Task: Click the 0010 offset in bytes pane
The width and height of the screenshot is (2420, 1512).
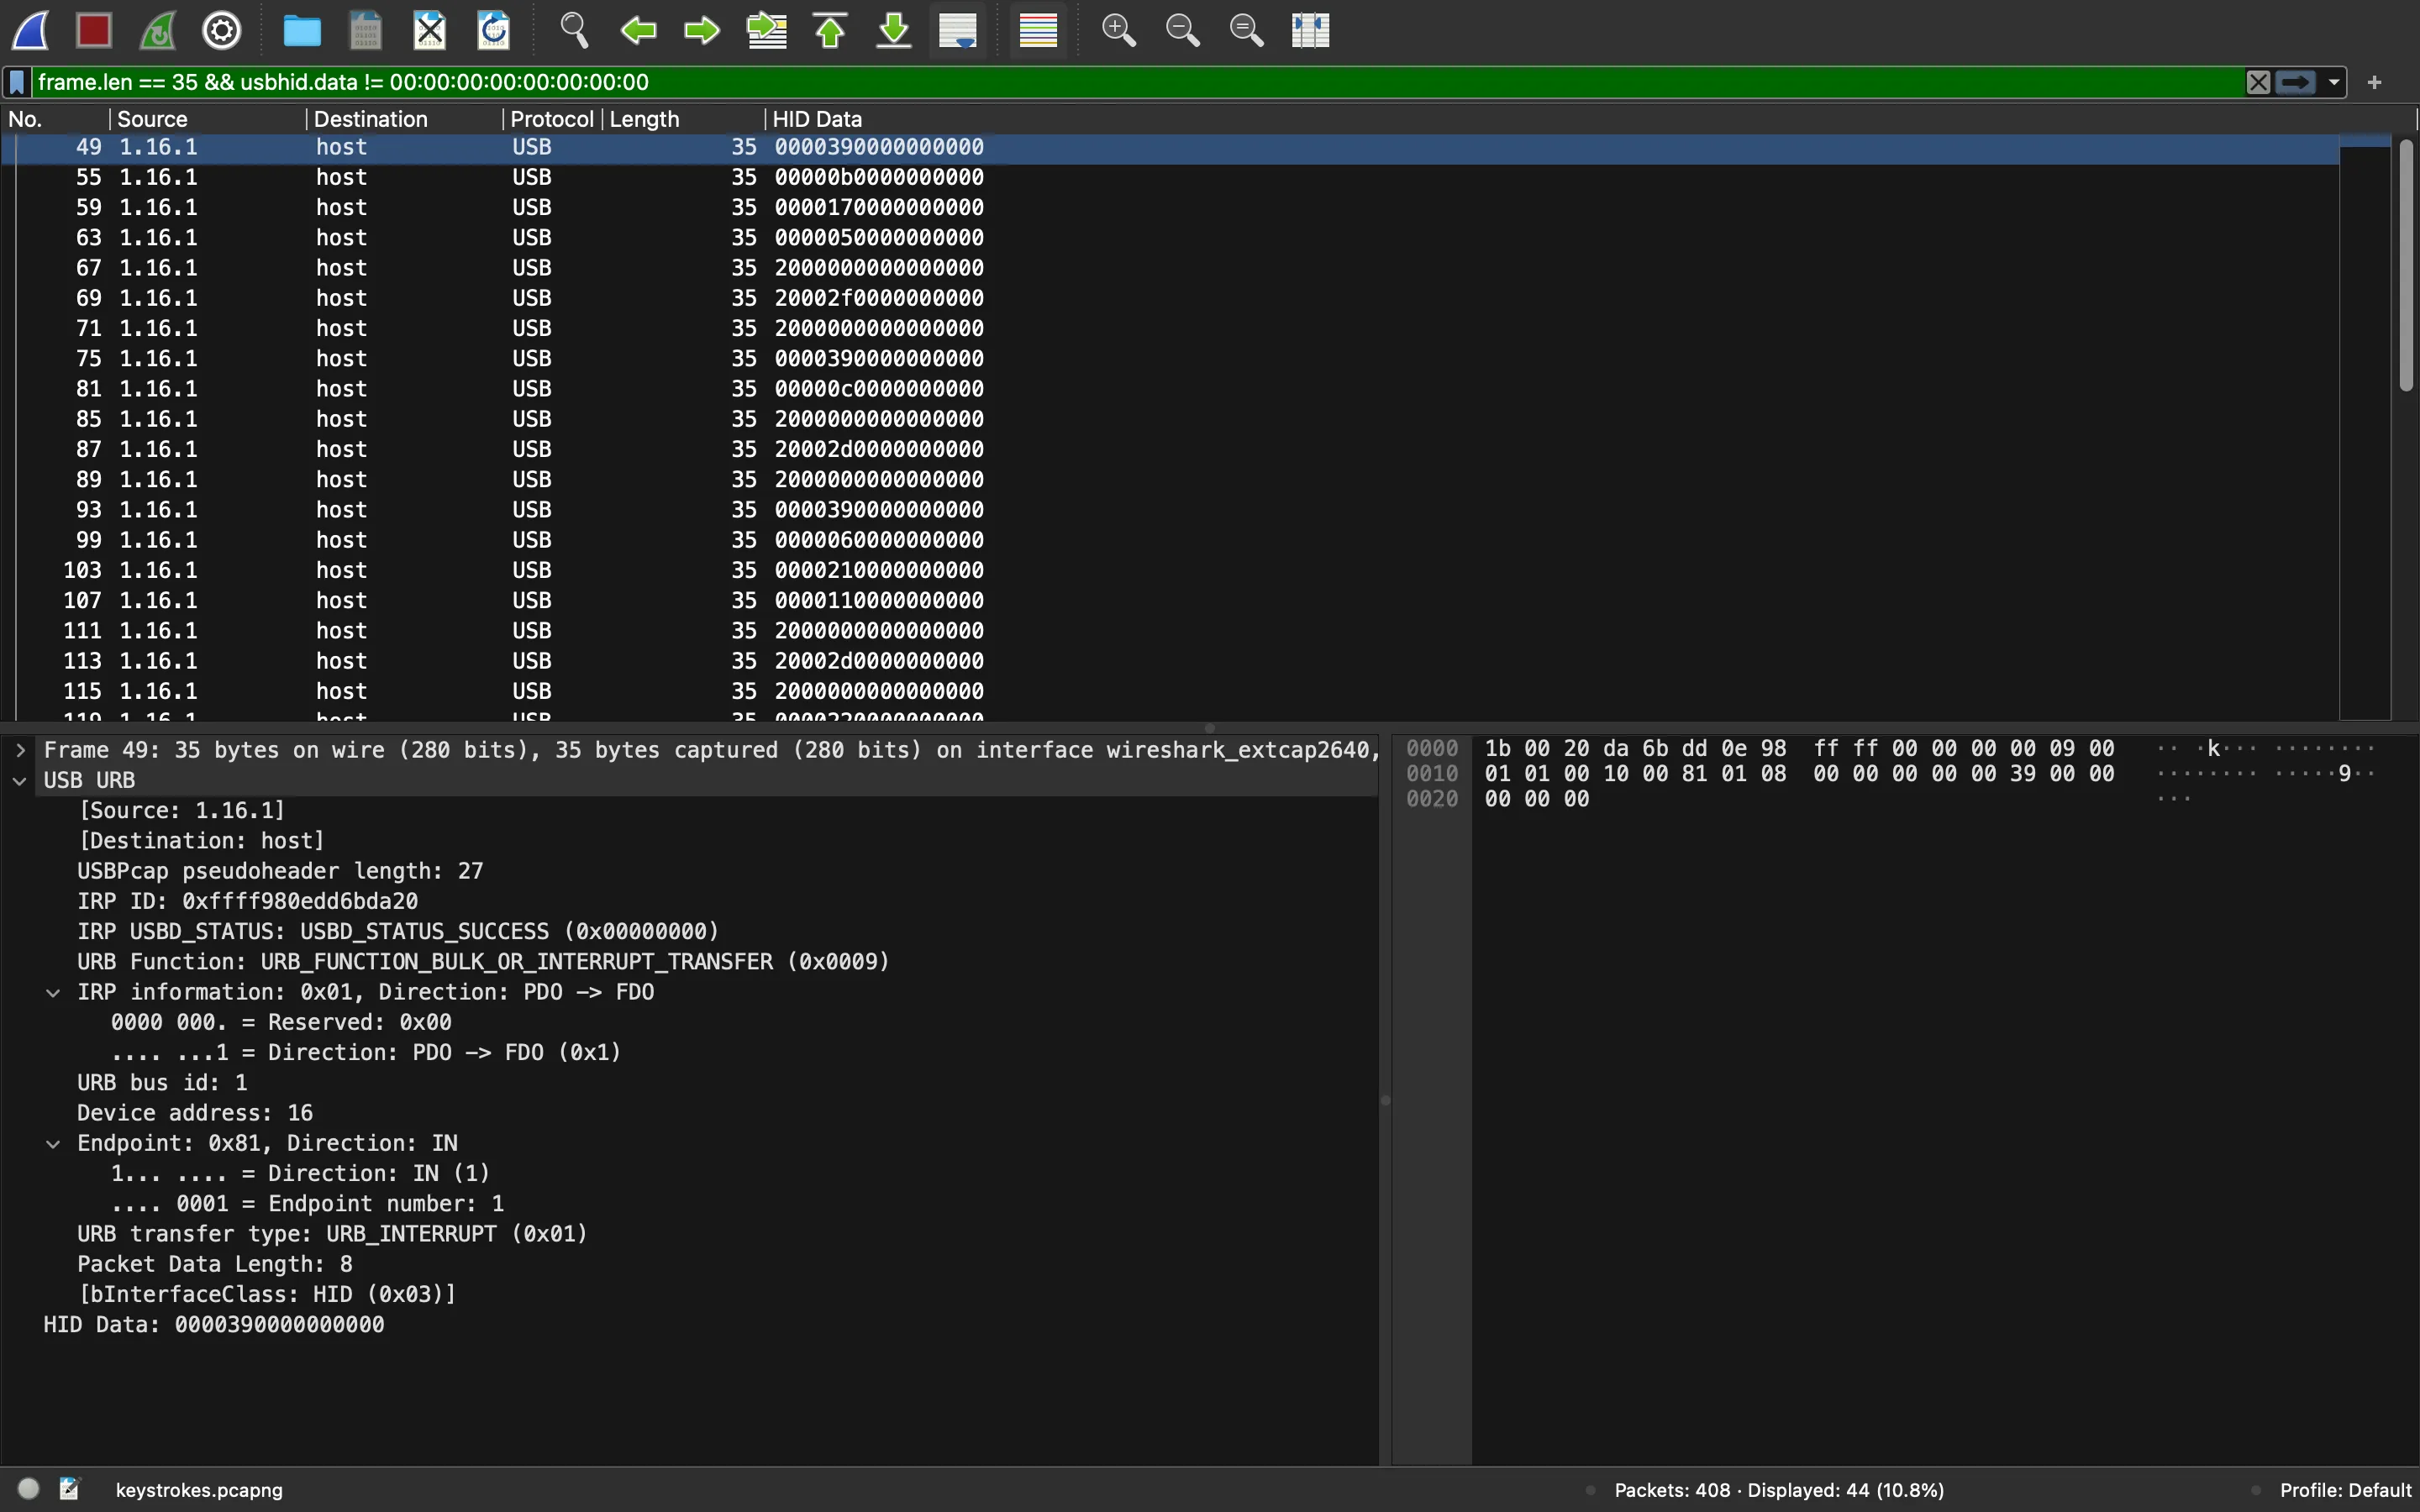Action: click(x=1432, y=774)
